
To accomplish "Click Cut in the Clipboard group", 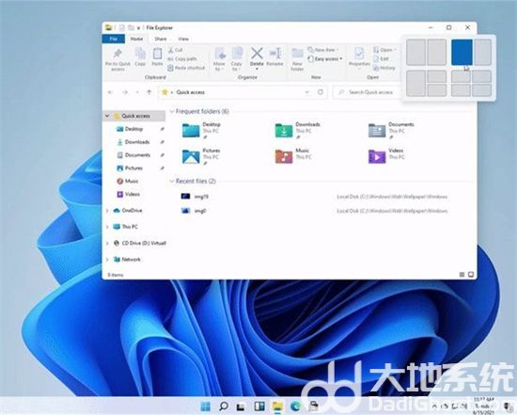I will coord(175,50).
